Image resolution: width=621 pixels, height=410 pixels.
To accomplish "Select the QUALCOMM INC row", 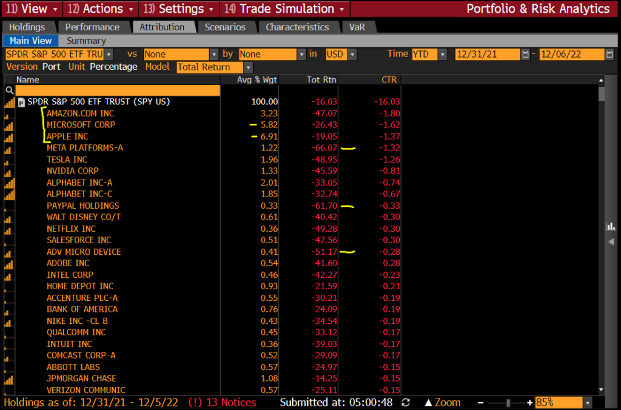I will click(x=203, y=332).
